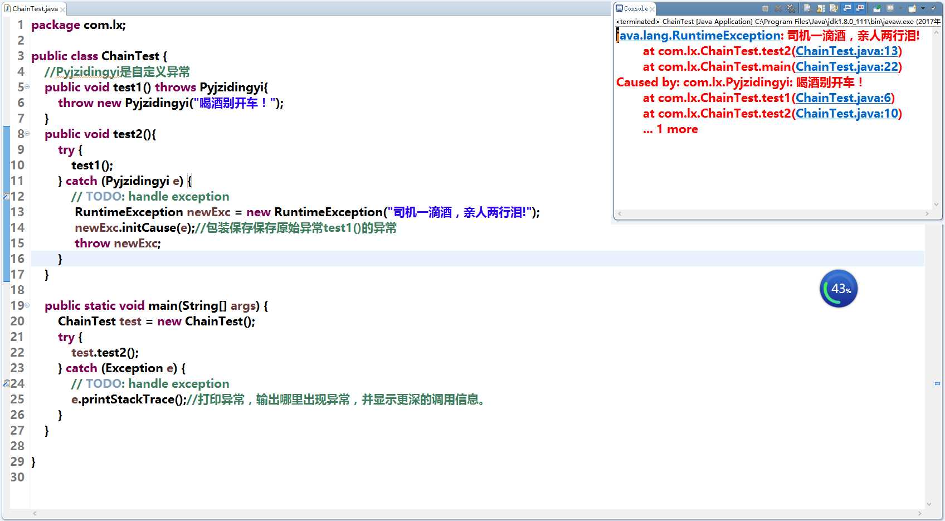Close the Console view tab
The width and height of the screenshot is (945, 521).
point(652,9)
